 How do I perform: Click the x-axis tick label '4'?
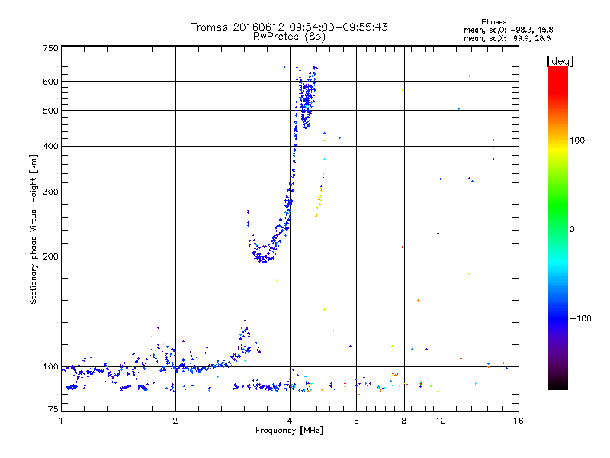coord(290,421)
